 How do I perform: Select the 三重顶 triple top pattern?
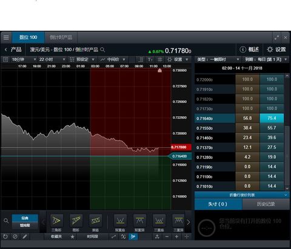[x=178, y=221]
